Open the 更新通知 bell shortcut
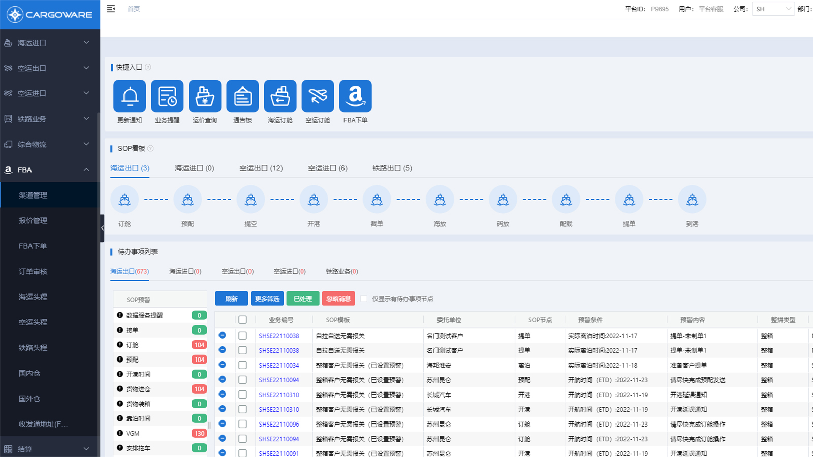This screenshot has width=813, height=457. tap(130, 96)
